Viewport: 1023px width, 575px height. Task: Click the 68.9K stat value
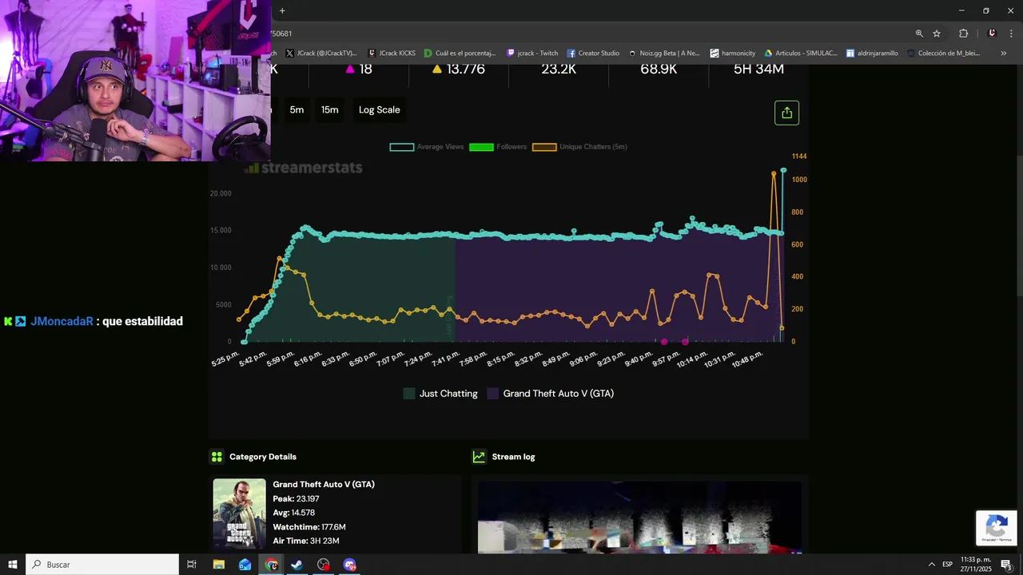(659, 69)
